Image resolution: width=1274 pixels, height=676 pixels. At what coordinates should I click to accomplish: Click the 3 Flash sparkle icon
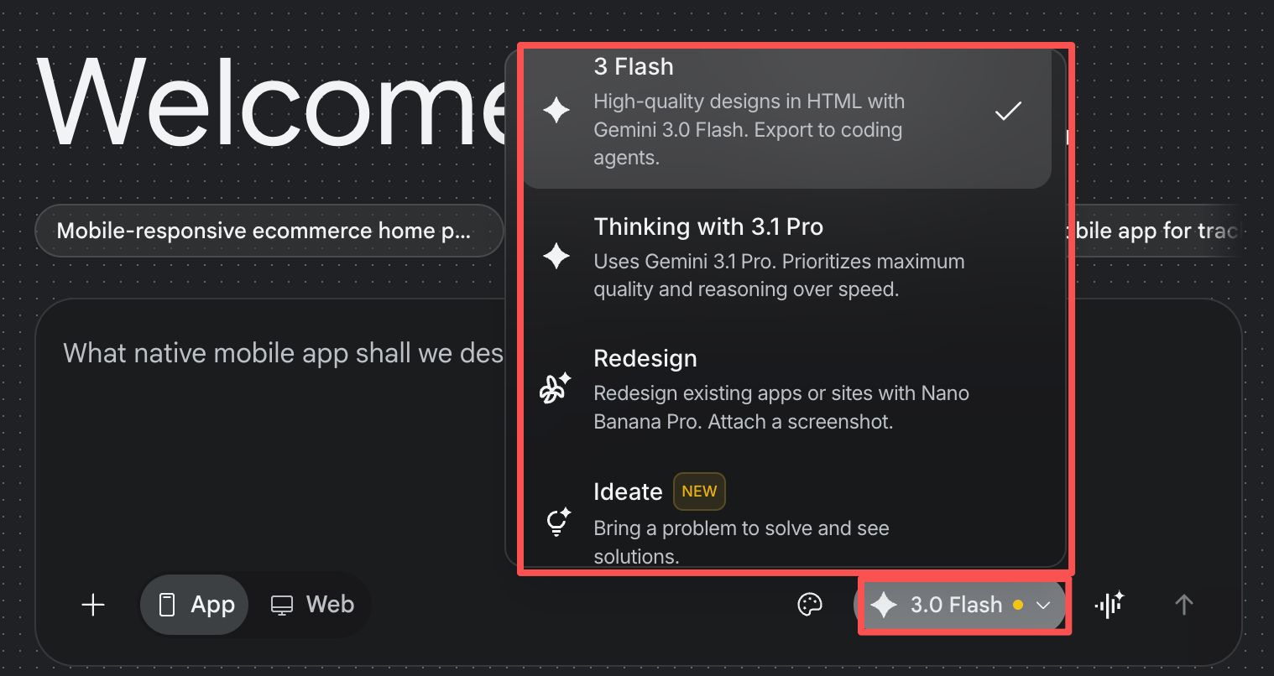[556, 110]
